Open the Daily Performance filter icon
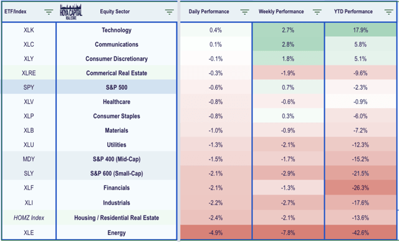The width and height of the screenshot is (399, 242). (244, 12)
